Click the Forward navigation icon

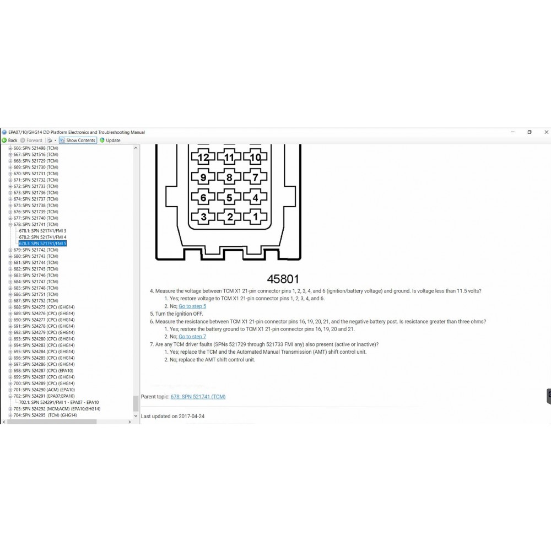(23, 141)
